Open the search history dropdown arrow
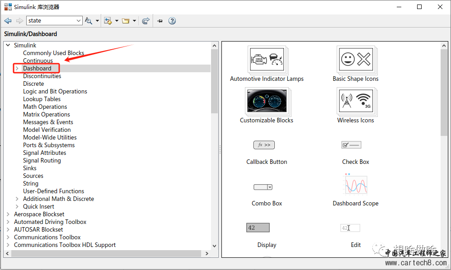The height and width of the screenshot is (270, 451). (79, 21)
